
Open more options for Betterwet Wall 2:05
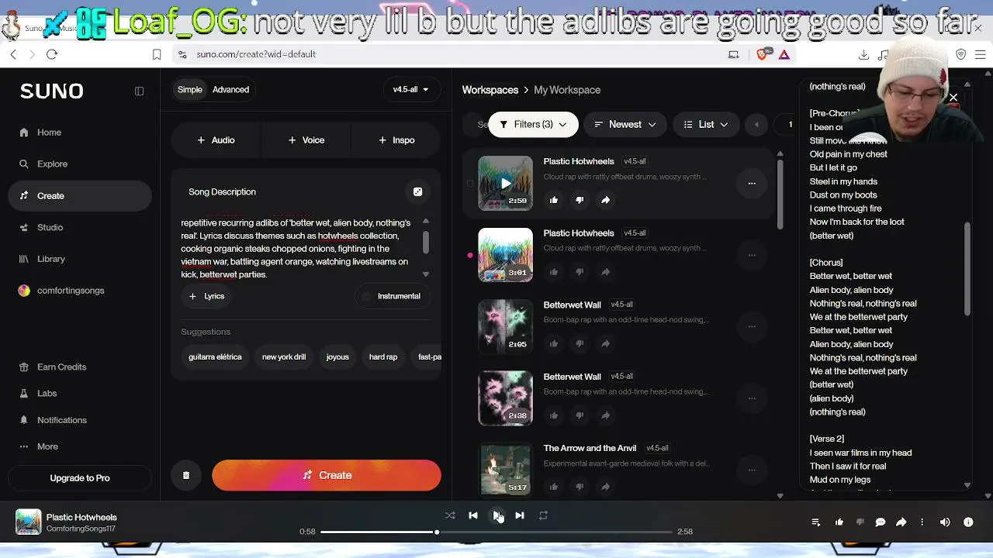pyautogui.click(x=752, y=327)
